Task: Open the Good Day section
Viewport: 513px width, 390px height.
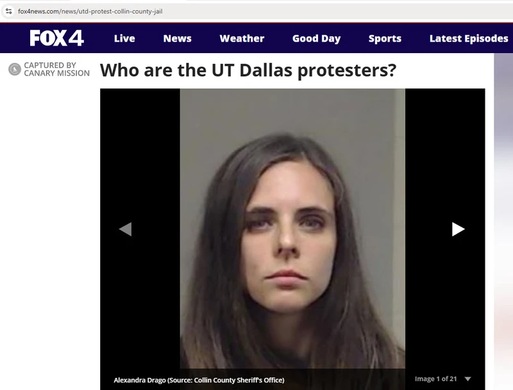Action: pos(316,38)
